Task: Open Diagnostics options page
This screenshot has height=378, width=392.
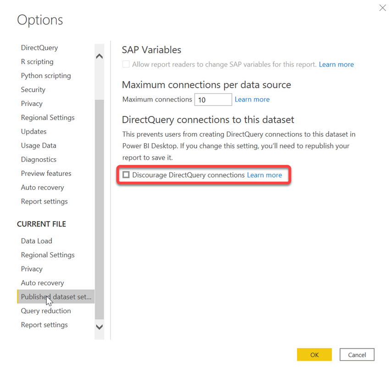Action: [39, 160]
